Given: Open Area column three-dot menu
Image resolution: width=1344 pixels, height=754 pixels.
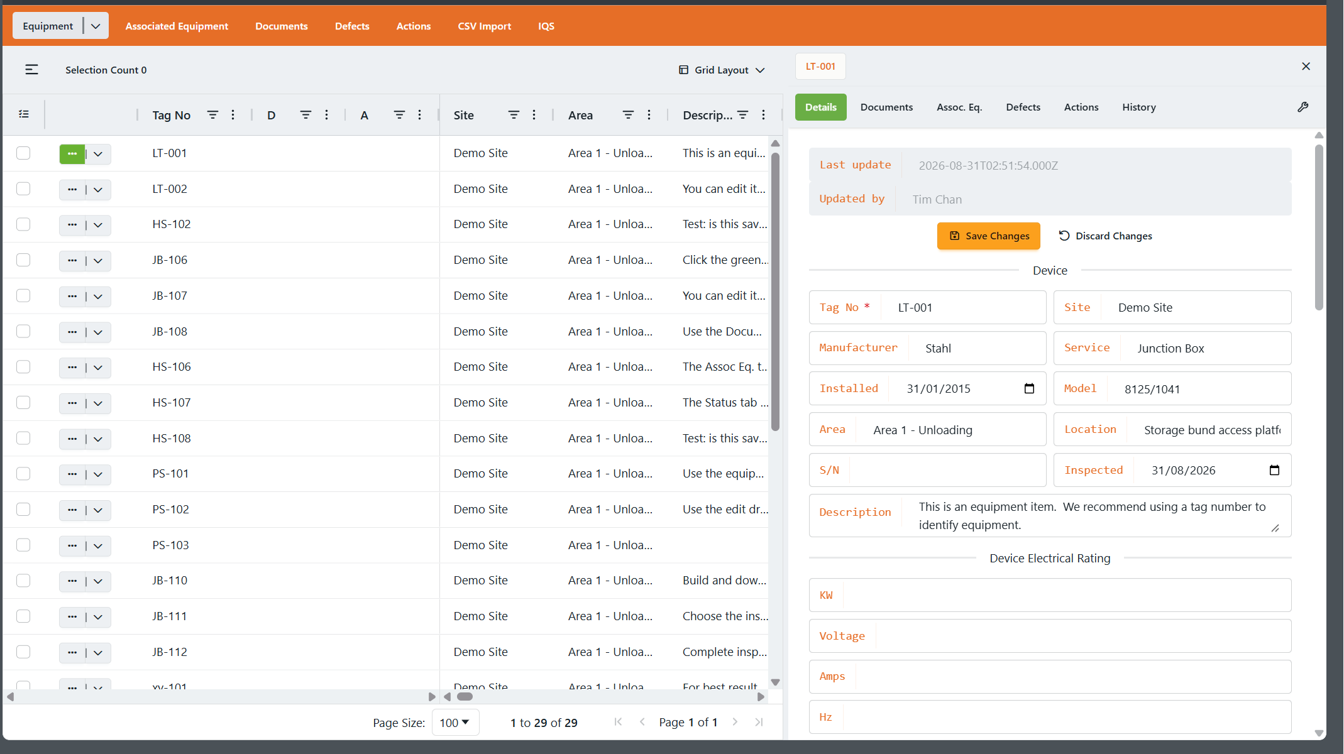Looking at the screenshot, I should tap(649, 115).
